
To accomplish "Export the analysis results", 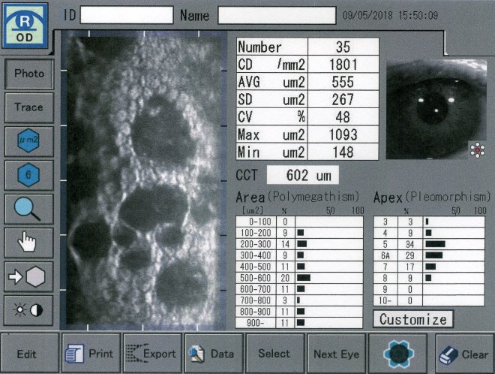I will (x=151, y=354).
